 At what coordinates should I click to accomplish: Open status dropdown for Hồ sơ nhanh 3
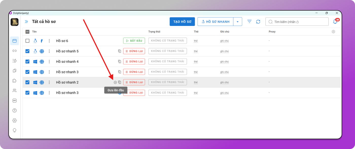167,72
